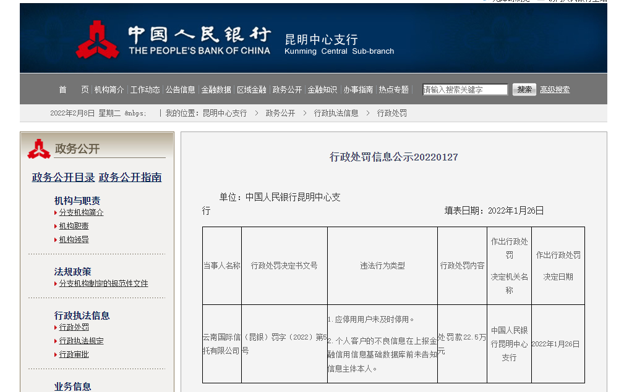Click the People's Bank of China logo emblem

(x=97, y=40)
